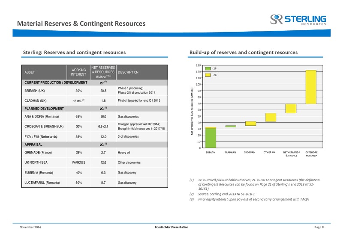Click the WORKING INTEREST column header
343x242 pixels.
[78, 72]
